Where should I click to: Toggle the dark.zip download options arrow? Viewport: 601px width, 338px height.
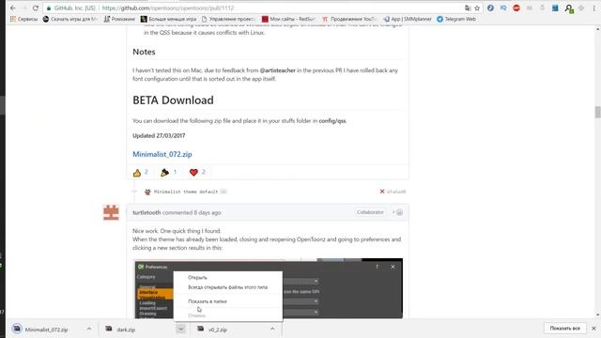[x=180, y=329]
